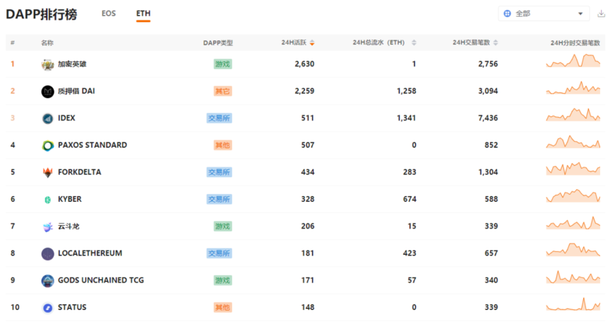Click 加密英雄 24H transaction sparkline chart
This screenshot has height=326, width=610.
coord(573,61)
